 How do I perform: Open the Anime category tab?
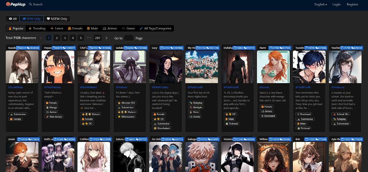click(x=110, y=28)
